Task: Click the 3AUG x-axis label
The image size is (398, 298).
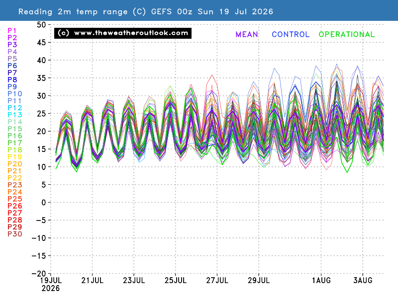Action: tap(363, 281)
